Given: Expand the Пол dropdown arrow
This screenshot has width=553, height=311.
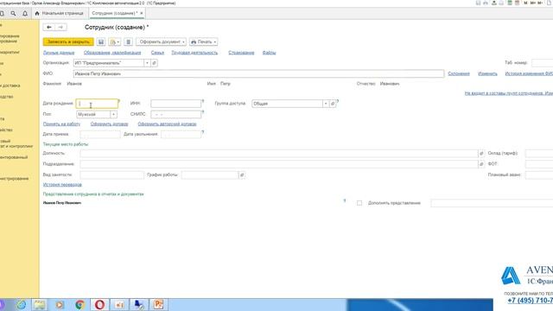Looking at the screenshot, I should point(113,114).
